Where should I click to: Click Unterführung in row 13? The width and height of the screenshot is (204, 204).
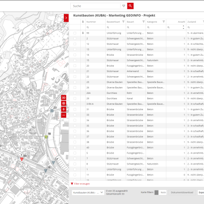coord(114,49)
